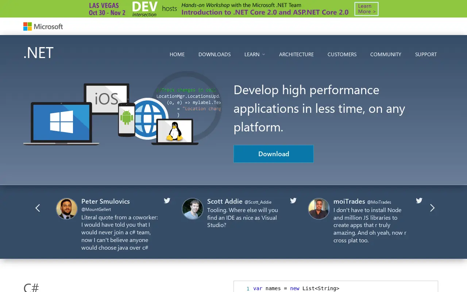The image size is (467, 292).
Task: Open the .NET site title logo
Action: [x=38, y=53]
